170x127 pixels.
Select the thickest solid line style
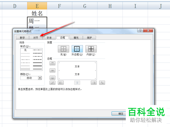pos(37,66)
